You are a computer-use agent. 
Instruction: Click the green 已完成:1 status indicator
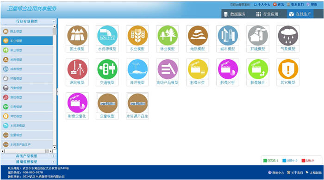[271, 161]
